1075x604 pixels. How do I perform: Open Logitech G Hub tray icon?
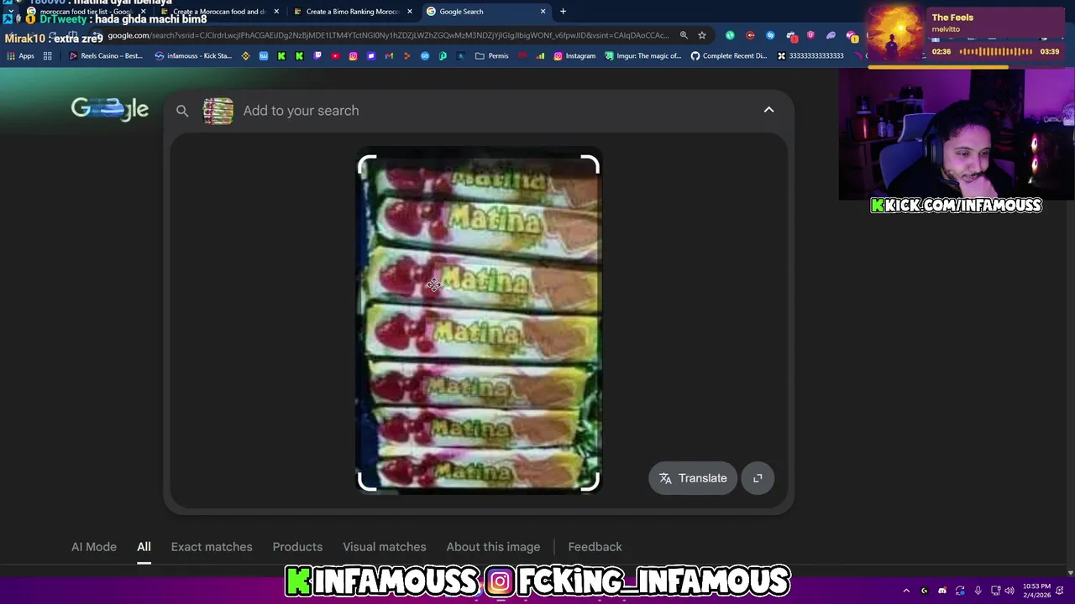[924, 591]
